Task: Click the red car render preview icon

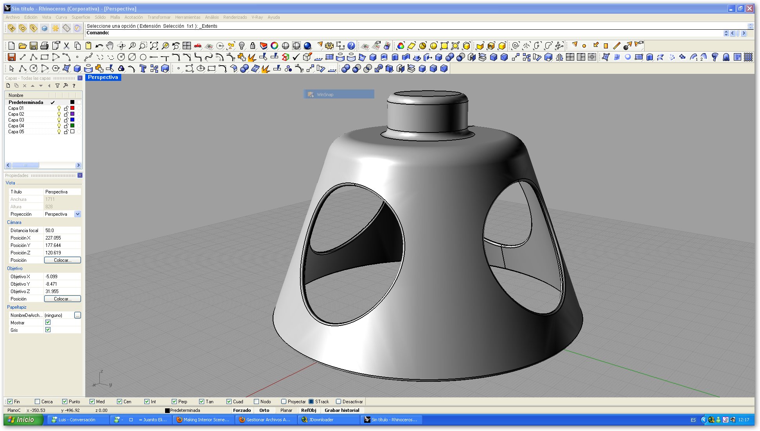Action: tap(198, 46)
